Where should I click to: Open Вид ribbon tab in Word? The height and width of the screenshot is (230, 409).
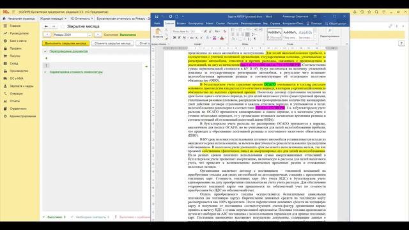coord(265,24)
